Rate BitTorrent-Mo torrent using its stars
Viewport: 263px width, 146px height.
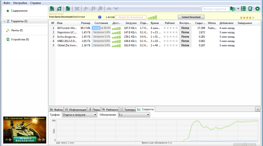(x=170, y=28)
